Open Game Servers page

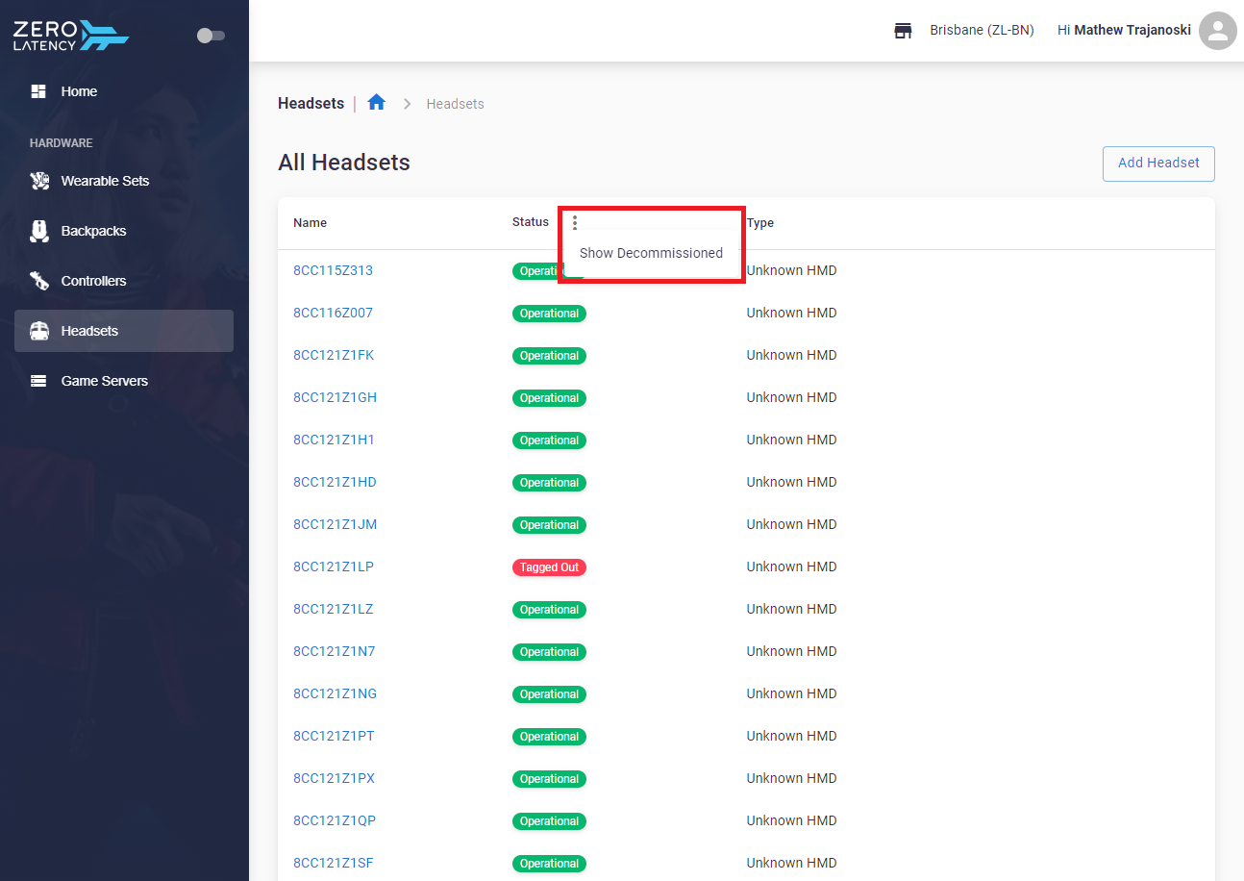124,381
